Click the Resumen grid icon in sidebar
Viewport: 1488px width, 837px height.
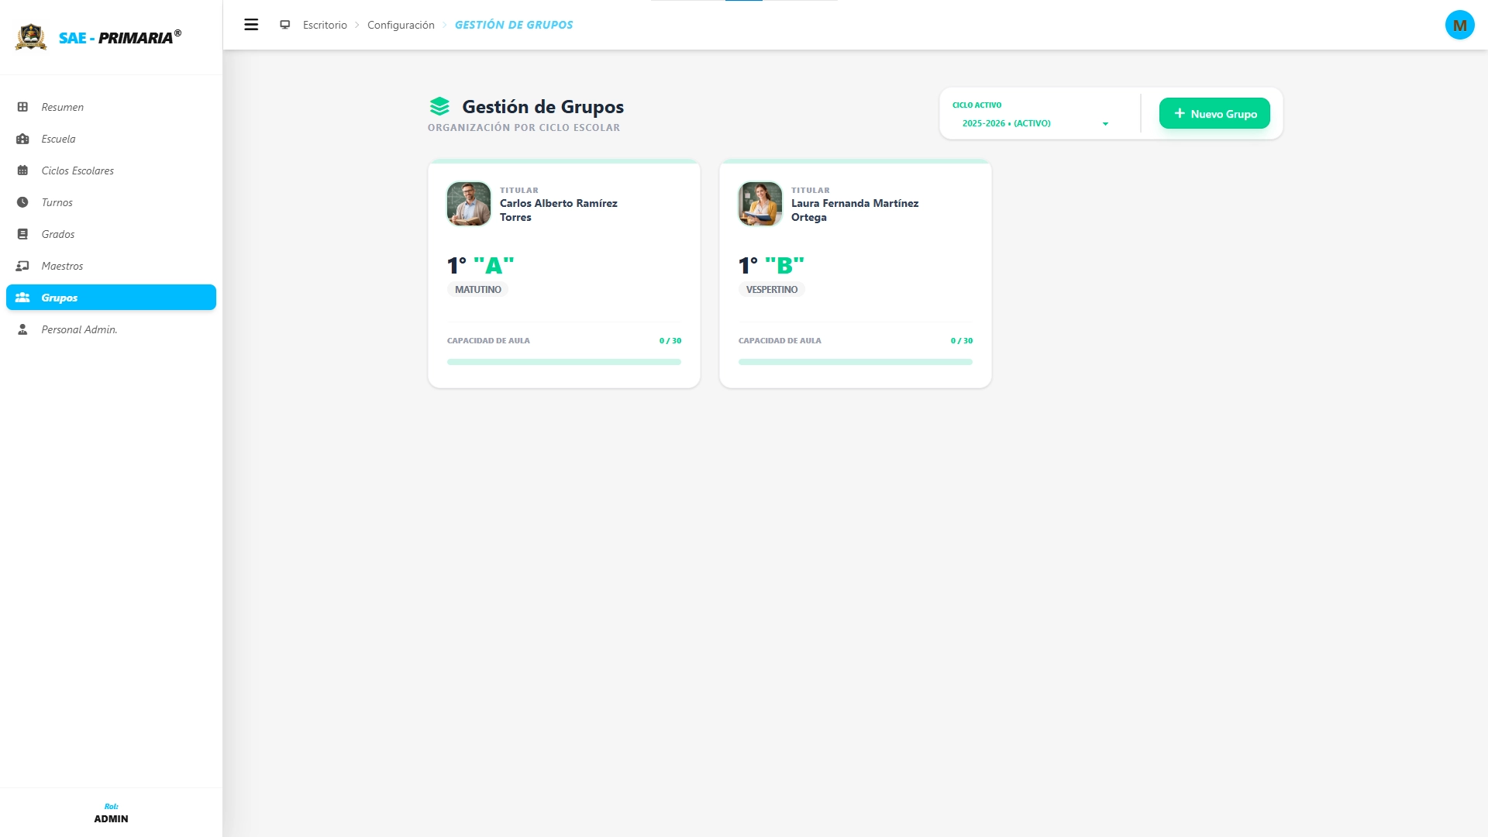tap(22, 107)
